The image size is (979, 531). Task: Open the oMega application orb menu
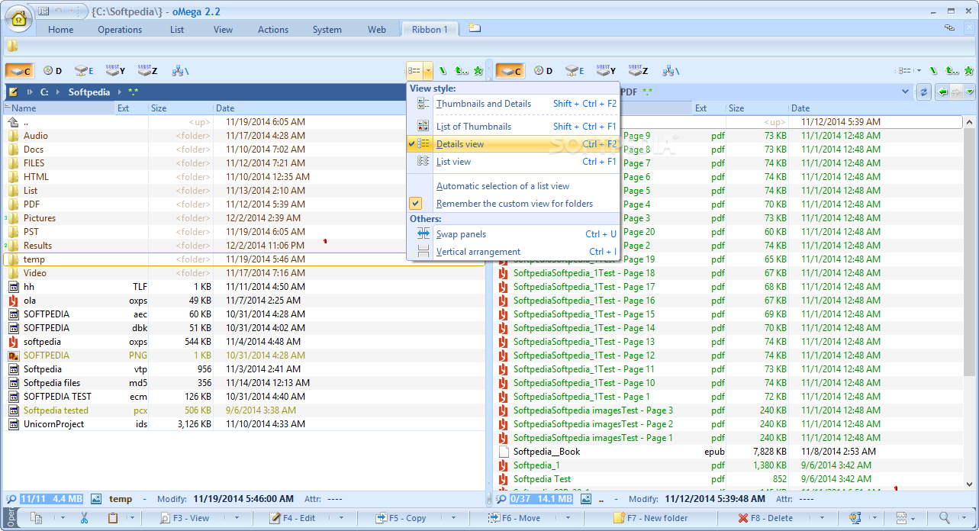click(x=19, y=17)
